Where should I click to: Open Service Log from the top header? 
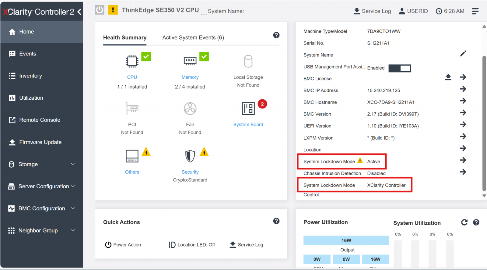coord(372,11)
